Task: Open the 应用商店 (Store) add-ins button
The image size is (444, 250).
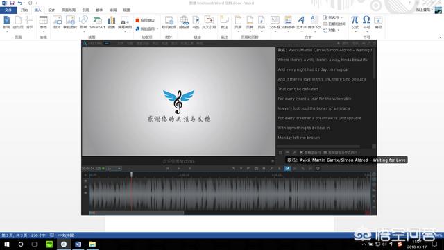Action: [145, 20]
